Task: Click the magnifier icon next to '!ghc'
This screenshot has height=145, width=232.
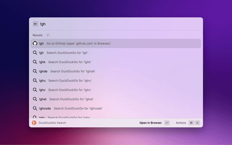Action: tap(35, 90)
